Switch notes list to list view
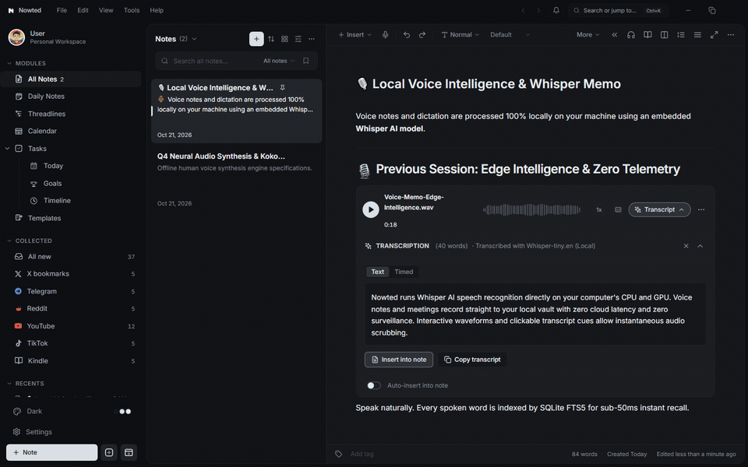The image size is (748, 467). point(298,39)
